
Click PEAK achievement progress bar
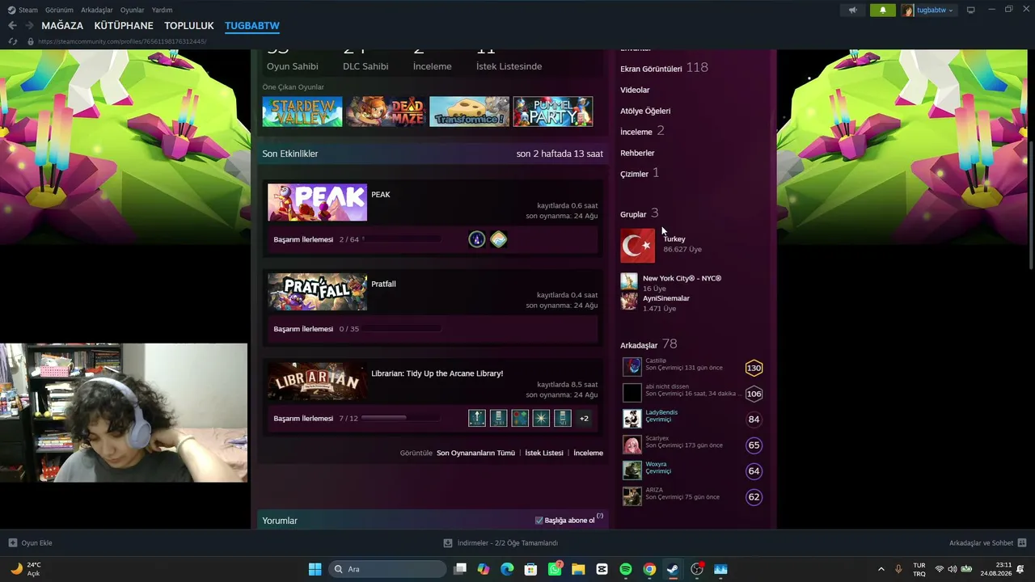point(402,239)
